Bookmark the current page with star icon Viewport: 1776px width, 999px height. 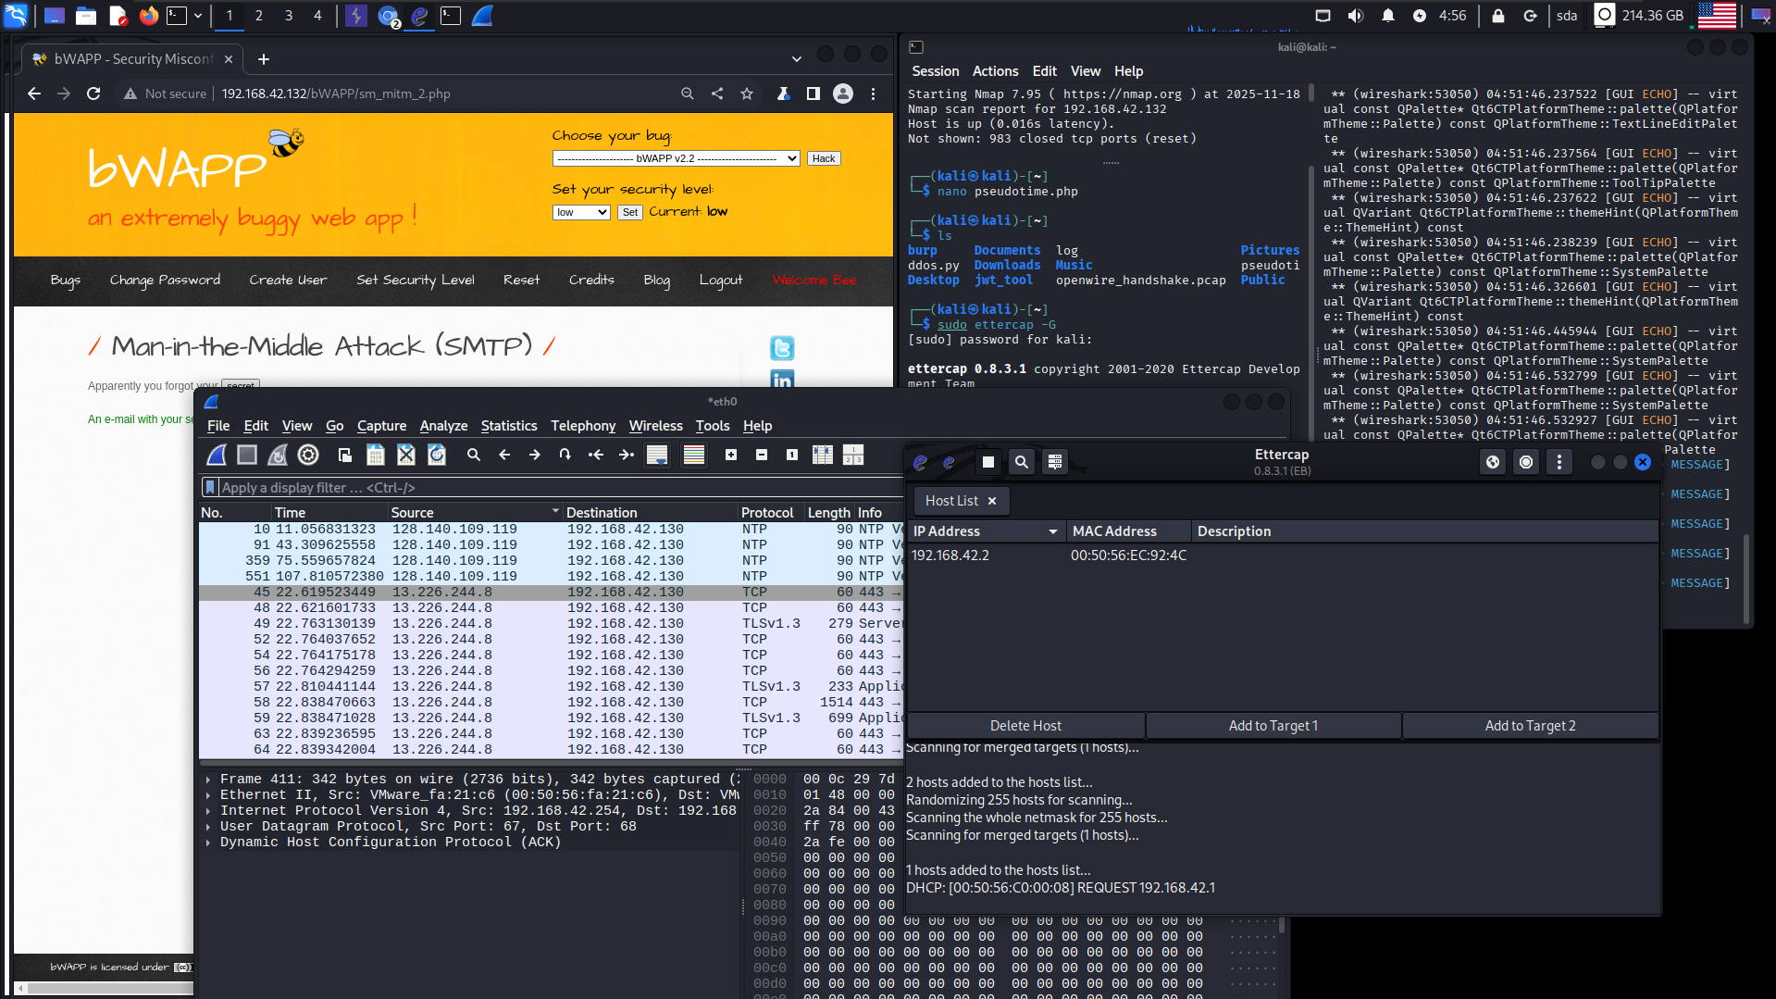point(746,94)
